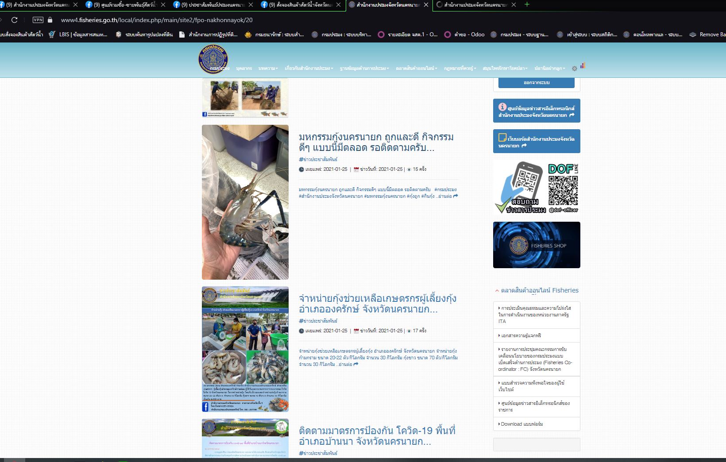Screen dimensions: 726x462
Task: Open the รายงานการประชุม Fisheries Co-ordinator sidebar link
Action: tap(537, 359)
